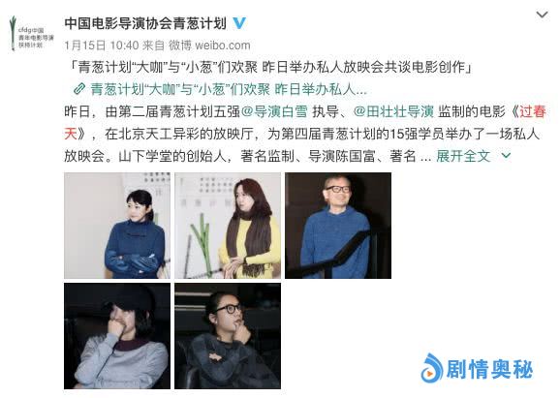
Task: Open the post timestamp 1月15日 10:40
Action: [x=102, y=46]
